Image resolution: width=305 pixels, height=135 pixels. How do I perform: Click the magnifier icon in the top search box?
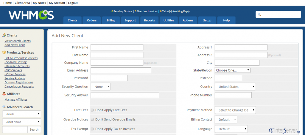(x=259, y=15)
